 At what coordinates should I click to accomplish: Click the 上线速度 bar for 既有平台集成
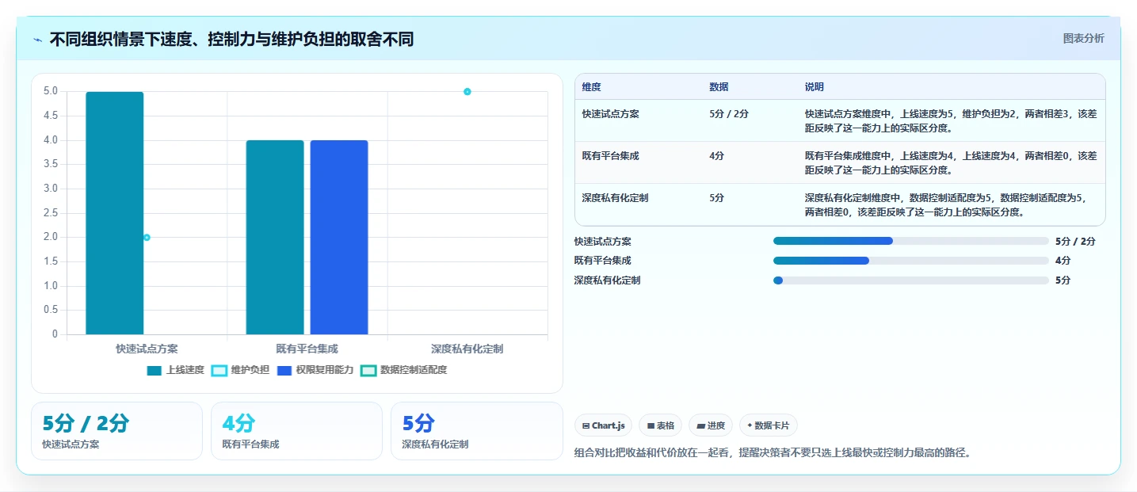[275, 238]
